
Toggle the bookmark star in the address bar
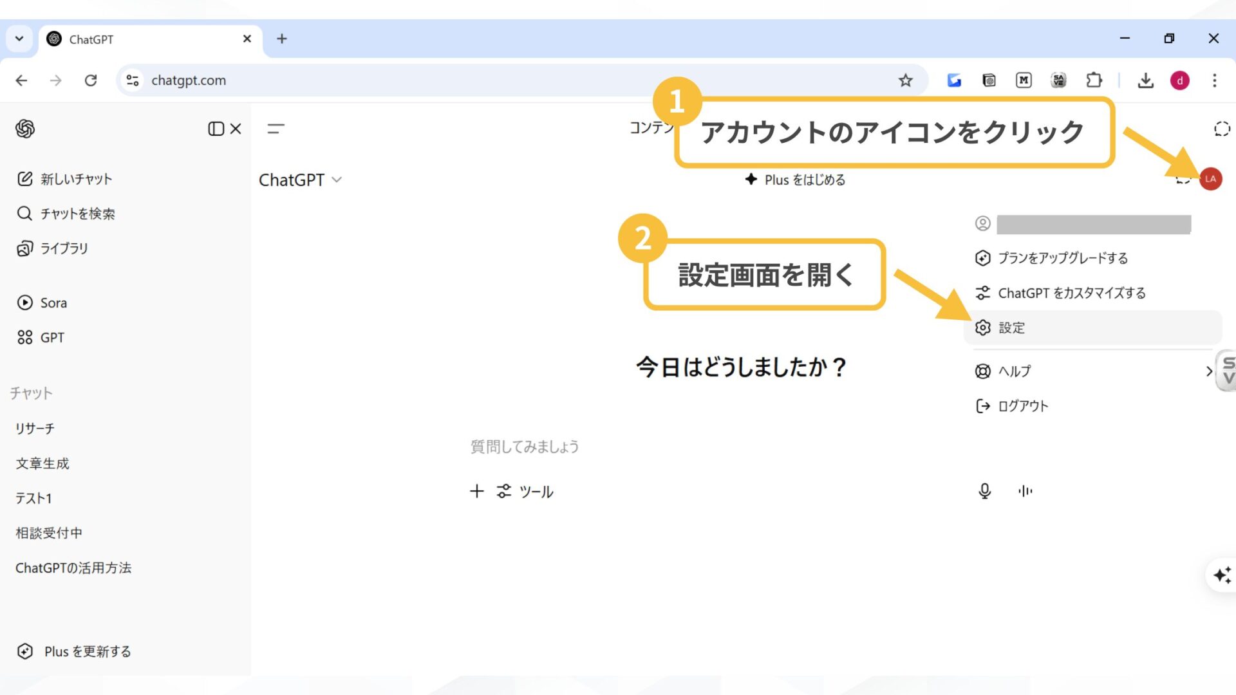(905, 80)
